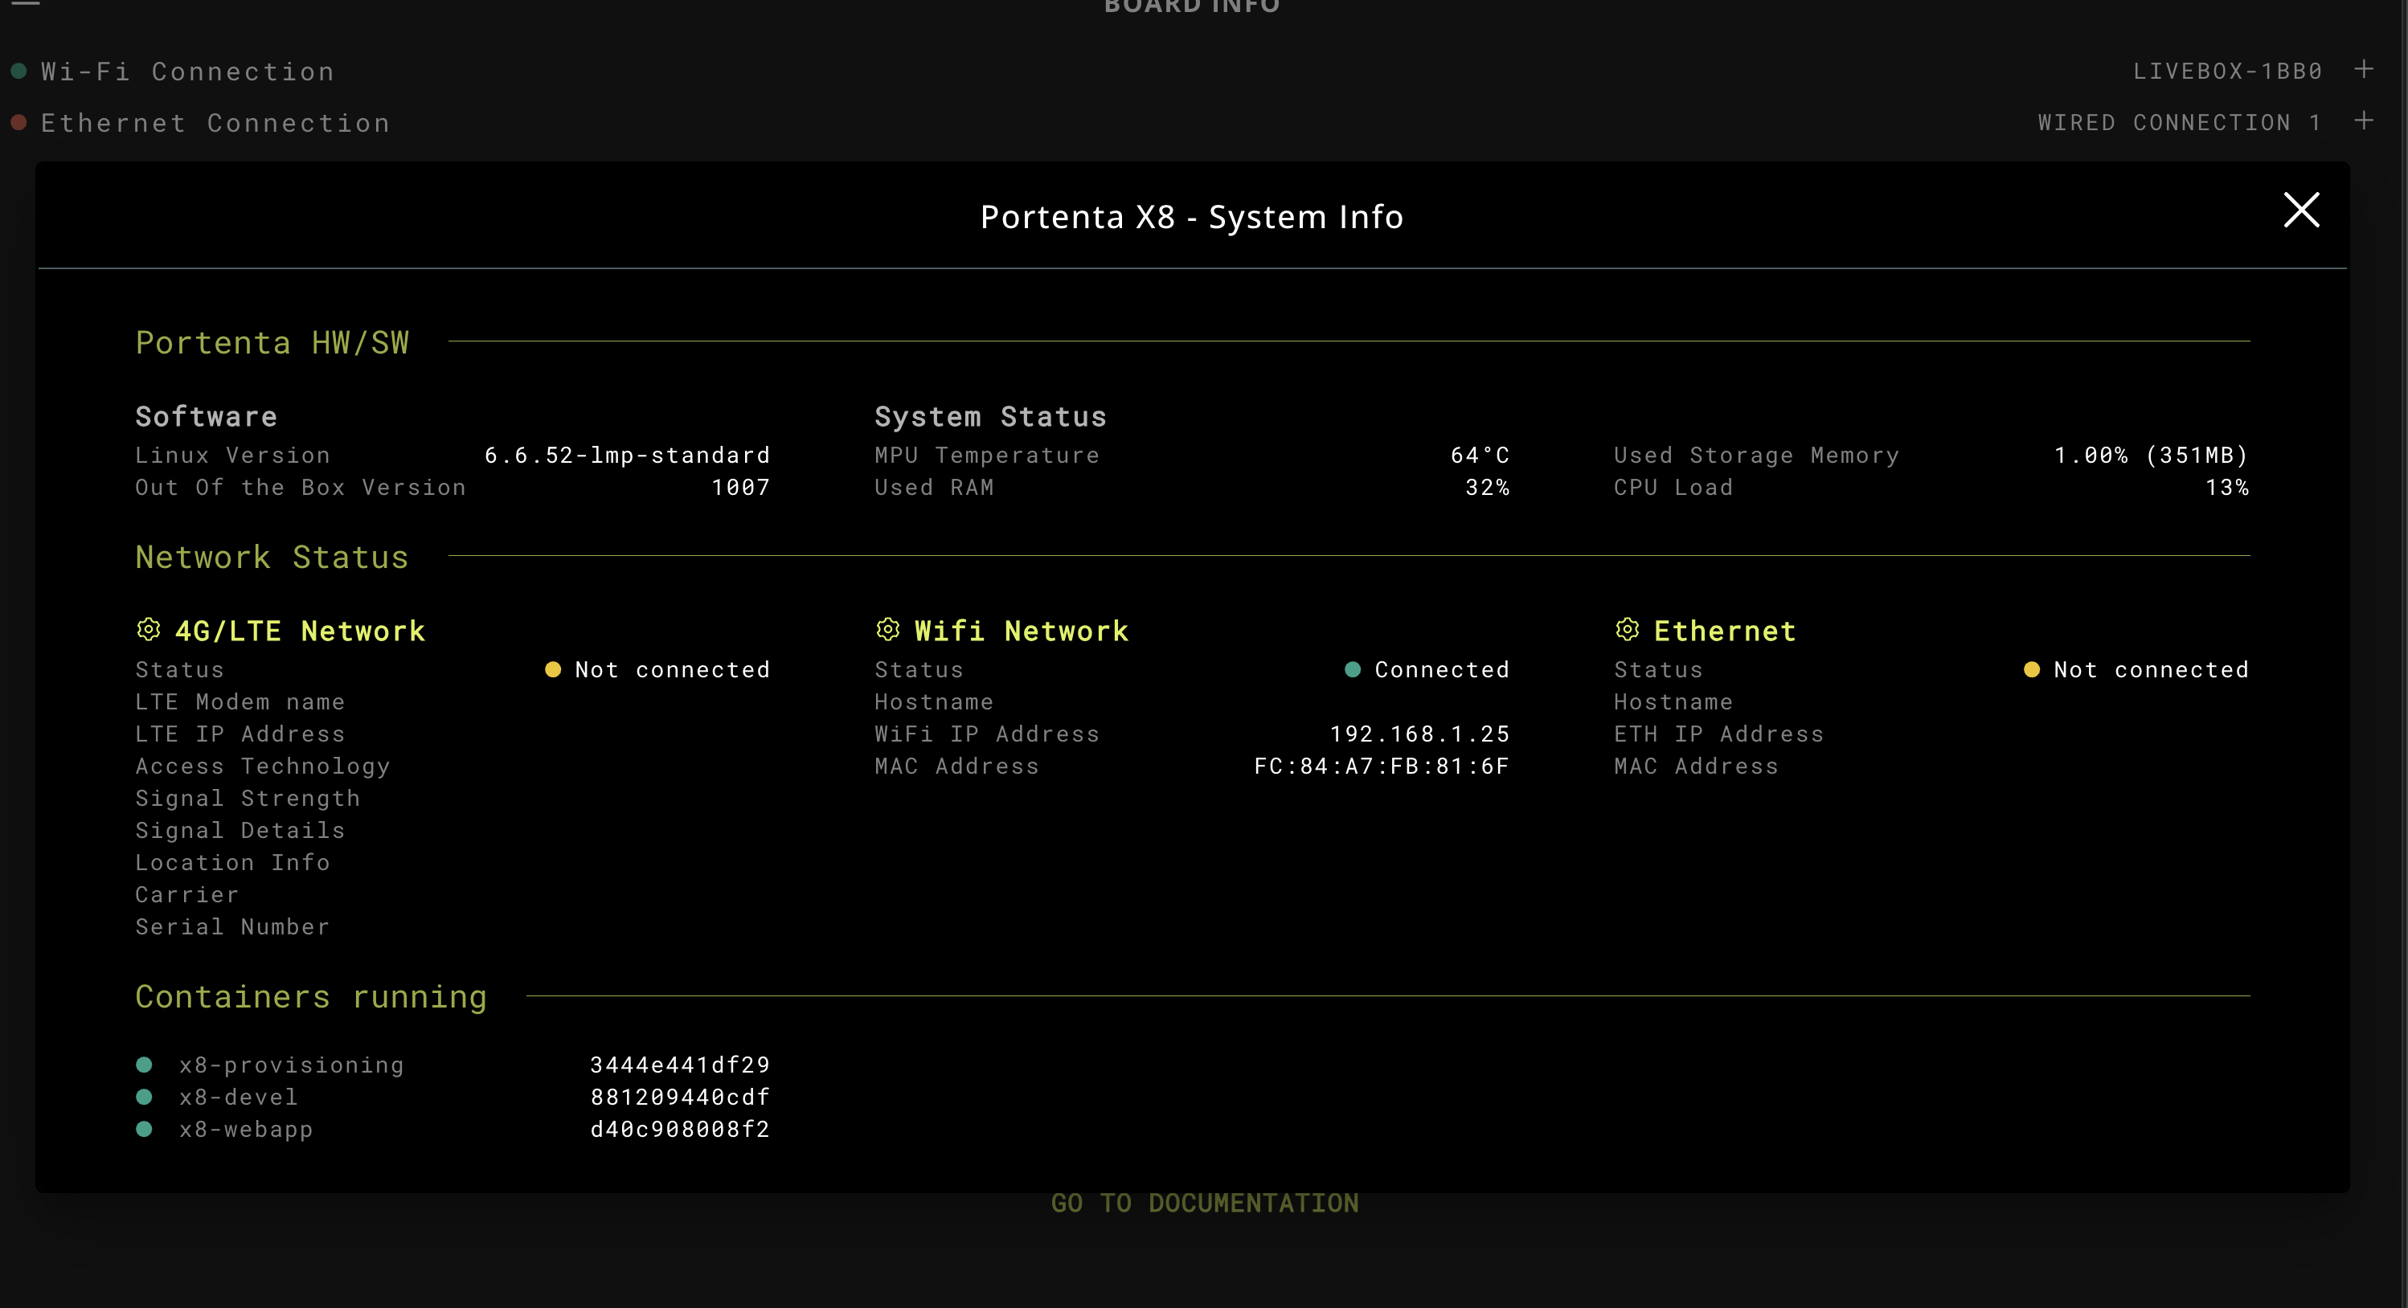Select MAC address FC:84:A7:FB:81:6F
The width and height of the screenshot is (2408, 1308).
[1381, 766]
